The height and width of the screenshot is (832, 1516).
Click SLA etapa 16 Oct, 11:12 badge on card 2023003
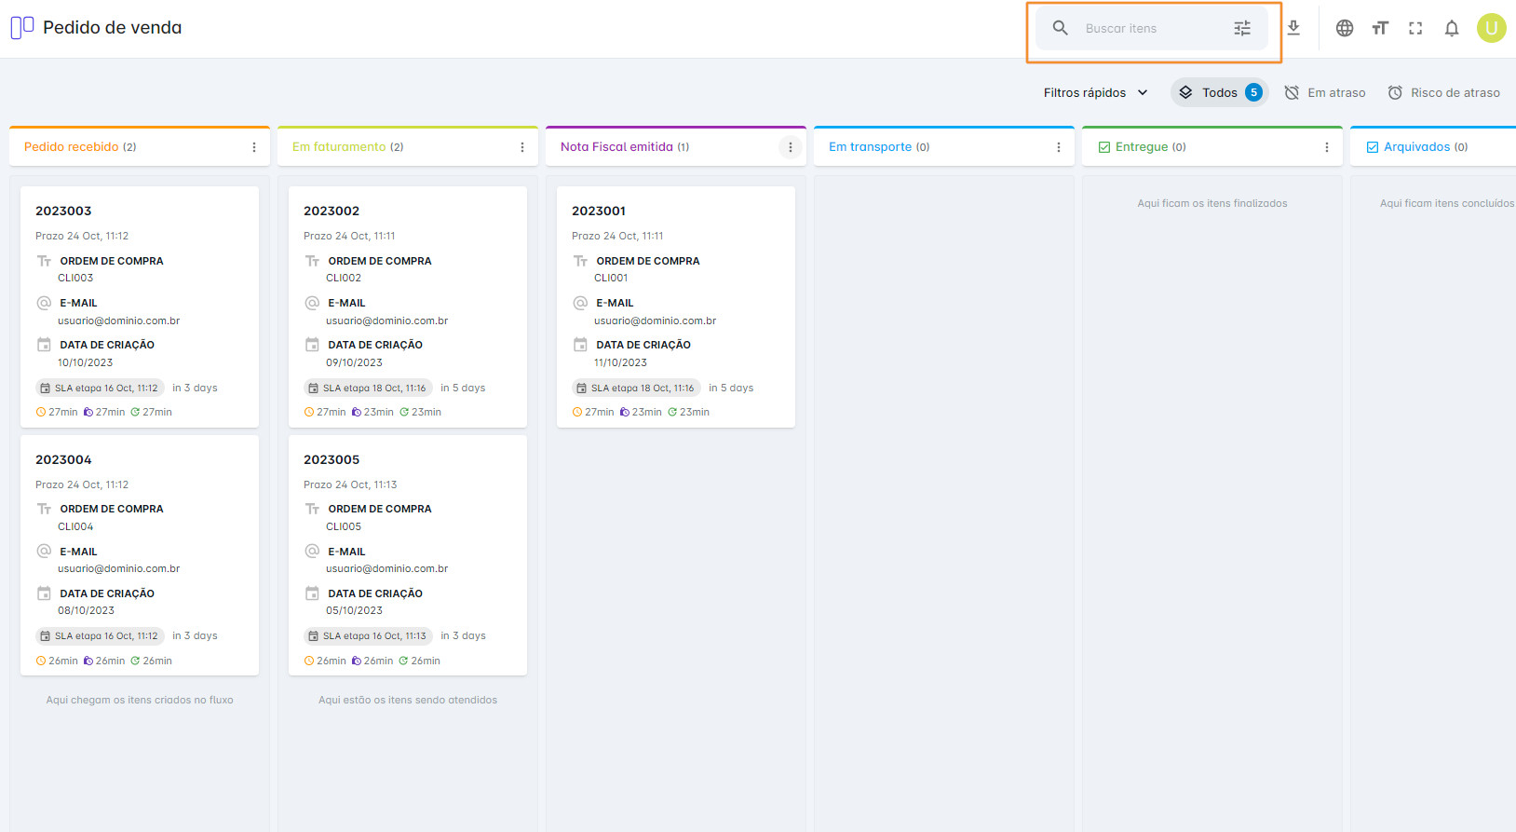[100, 388]
